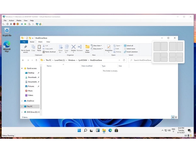Open the Recycle Bin desktop icon
Screen dimensions: 196x147
click(7, 32)
